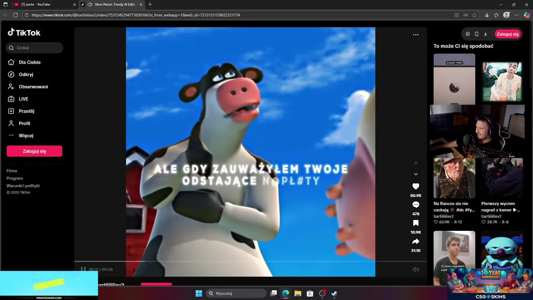Go to previous video arrow
Viewport: 533px width, 300px height.
[416, 163]
